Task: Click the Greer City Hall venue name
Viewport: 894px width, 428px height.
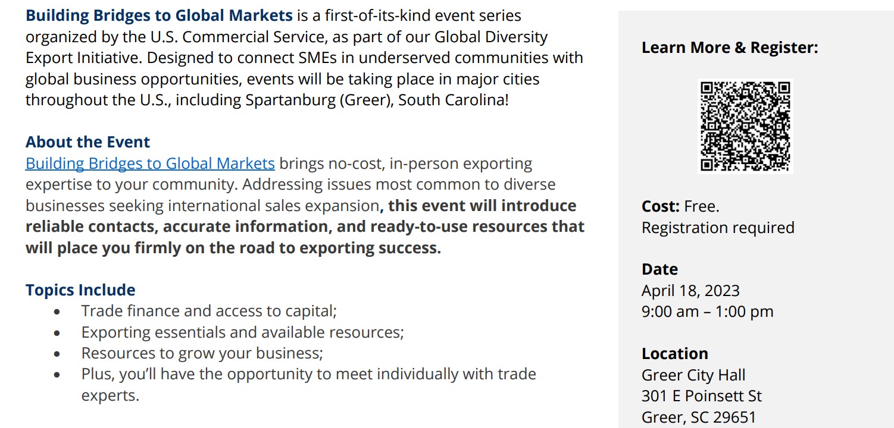Action: point(693,375)
